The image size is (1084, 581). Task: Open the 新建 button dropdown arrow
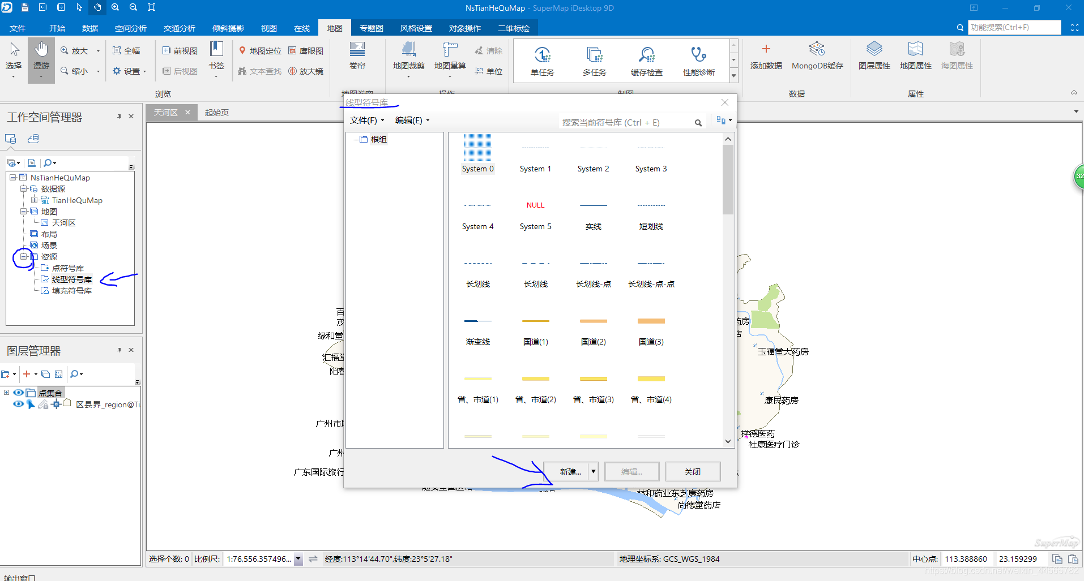[x=594, y=471]
